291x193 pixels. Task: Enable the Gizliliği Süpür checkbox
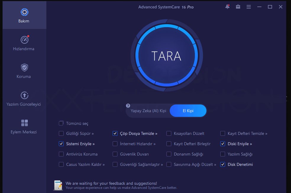61,134
